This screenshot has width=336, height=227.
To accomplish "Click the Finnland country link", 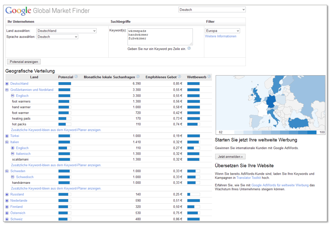I will click(16, 207).
